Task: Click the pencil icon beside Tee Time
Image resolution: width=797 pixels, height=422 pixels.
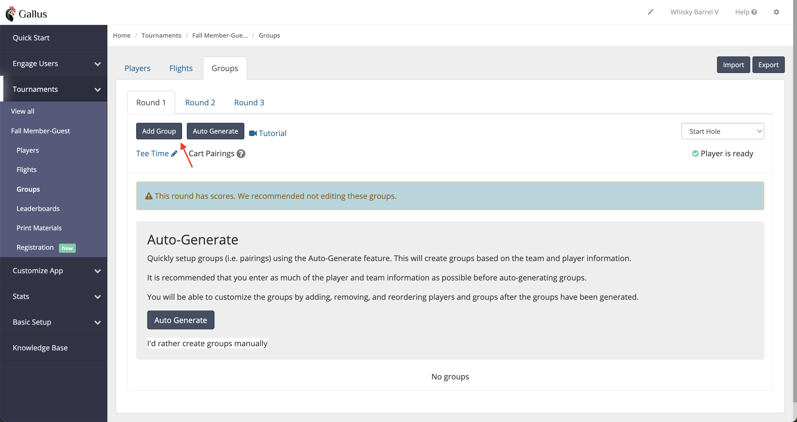Action: point(174,154)
